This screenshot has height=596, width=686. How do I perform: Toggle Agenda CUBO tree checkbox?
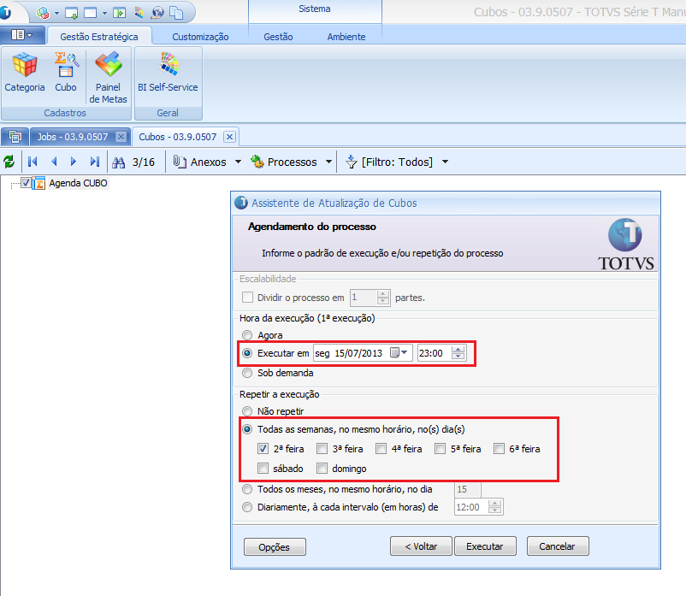click(x=26, y=183)
